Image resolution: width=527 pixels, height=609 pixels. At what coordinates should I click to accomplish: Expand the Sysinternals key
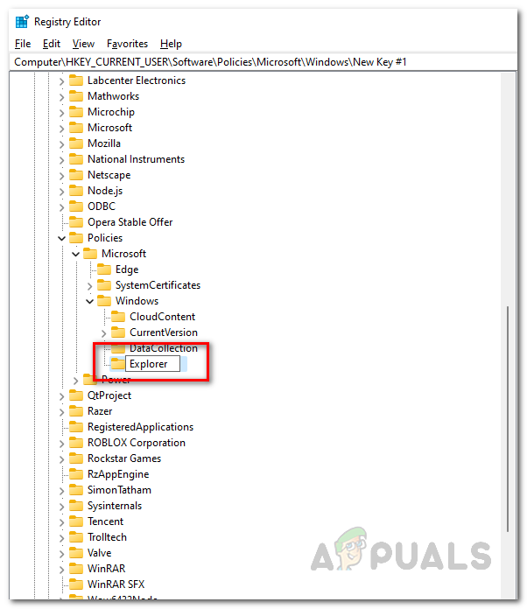click(61, 507)
